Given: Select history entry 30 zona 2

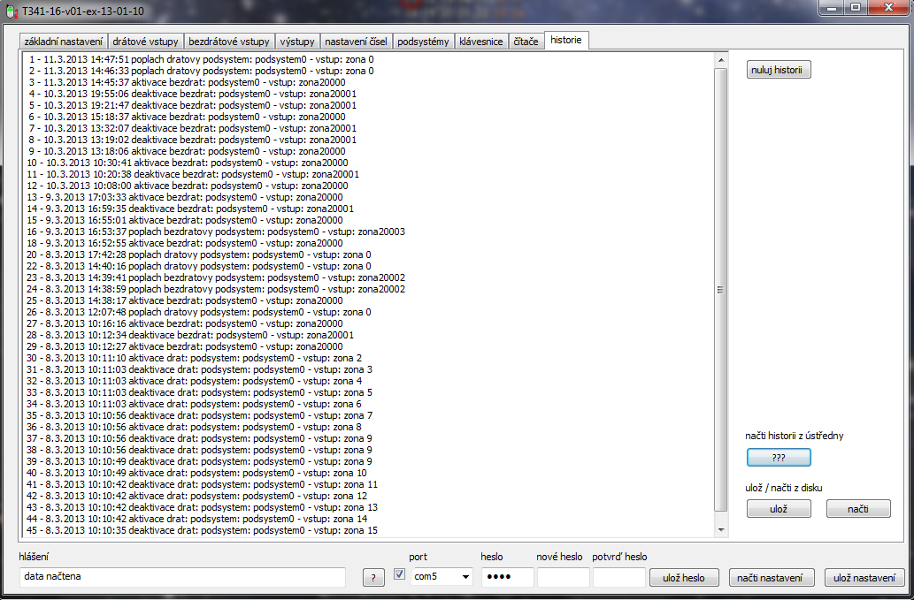Looking at the screenshot, I should 194,358.
